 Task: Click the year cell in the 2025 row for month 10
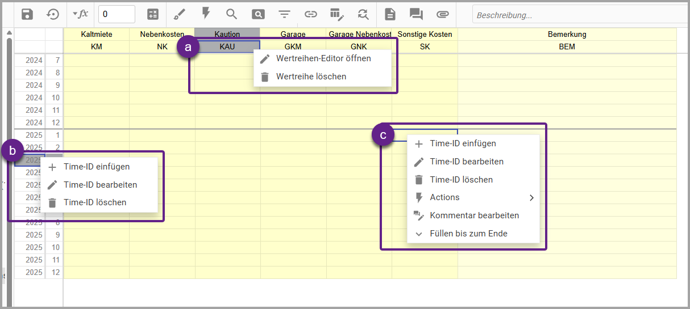click(x=30, y=247)
